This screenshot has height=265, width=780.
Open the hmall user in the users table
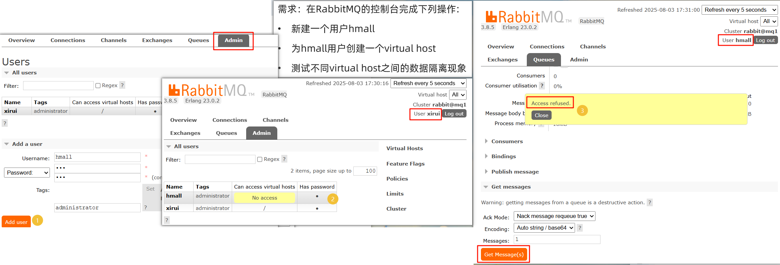pos(174,196)
